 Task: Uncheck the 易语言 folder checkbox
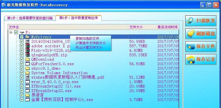22,95
